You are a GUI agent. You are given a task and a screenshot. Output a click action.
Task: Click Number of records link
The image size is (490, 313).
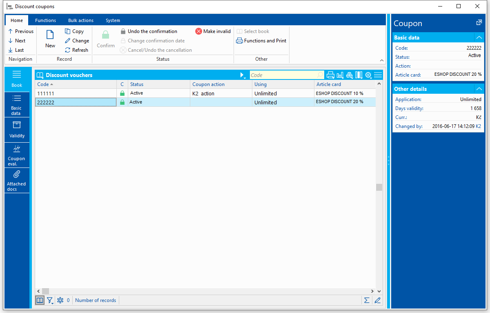[96, 300]
